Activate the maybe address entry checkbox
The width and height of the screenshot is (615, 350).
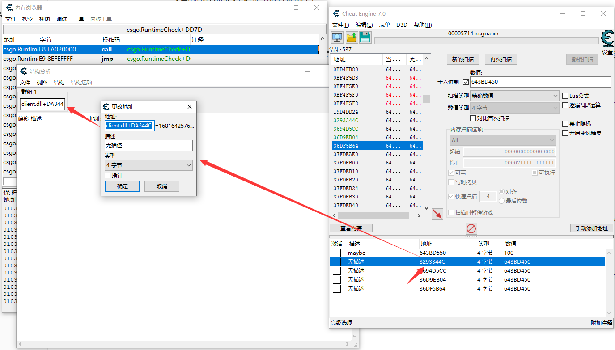pyautogui.click(x=337, y=253)
